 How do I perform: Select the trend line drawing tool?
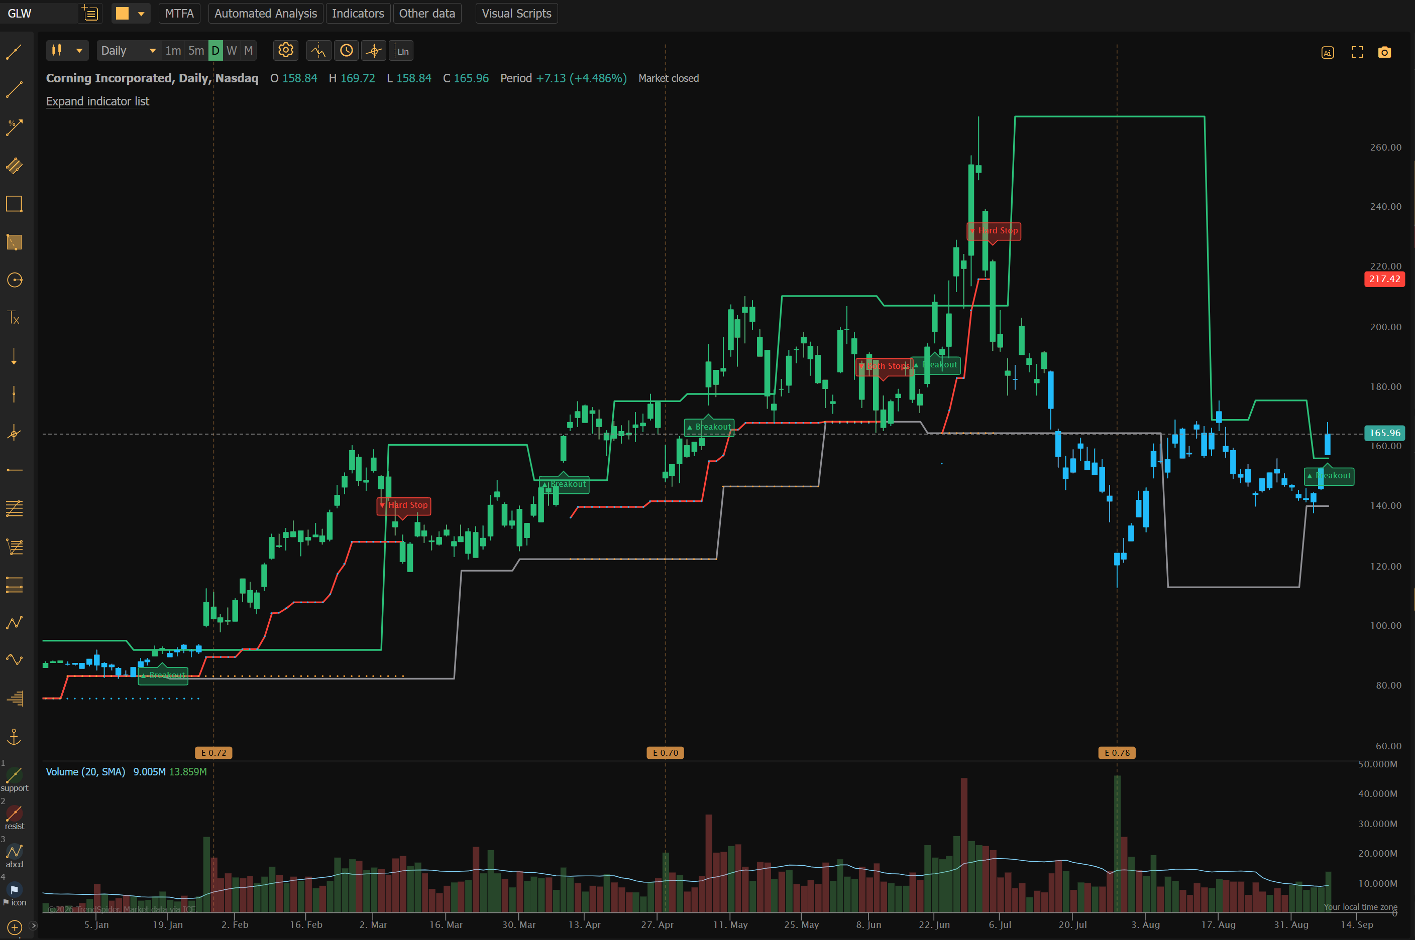14,52
